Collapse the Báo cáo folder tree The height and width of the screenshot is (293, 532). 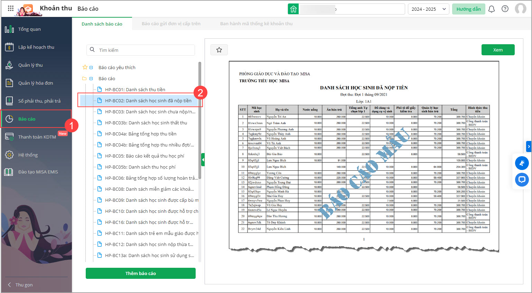click(x=91, y=79)
